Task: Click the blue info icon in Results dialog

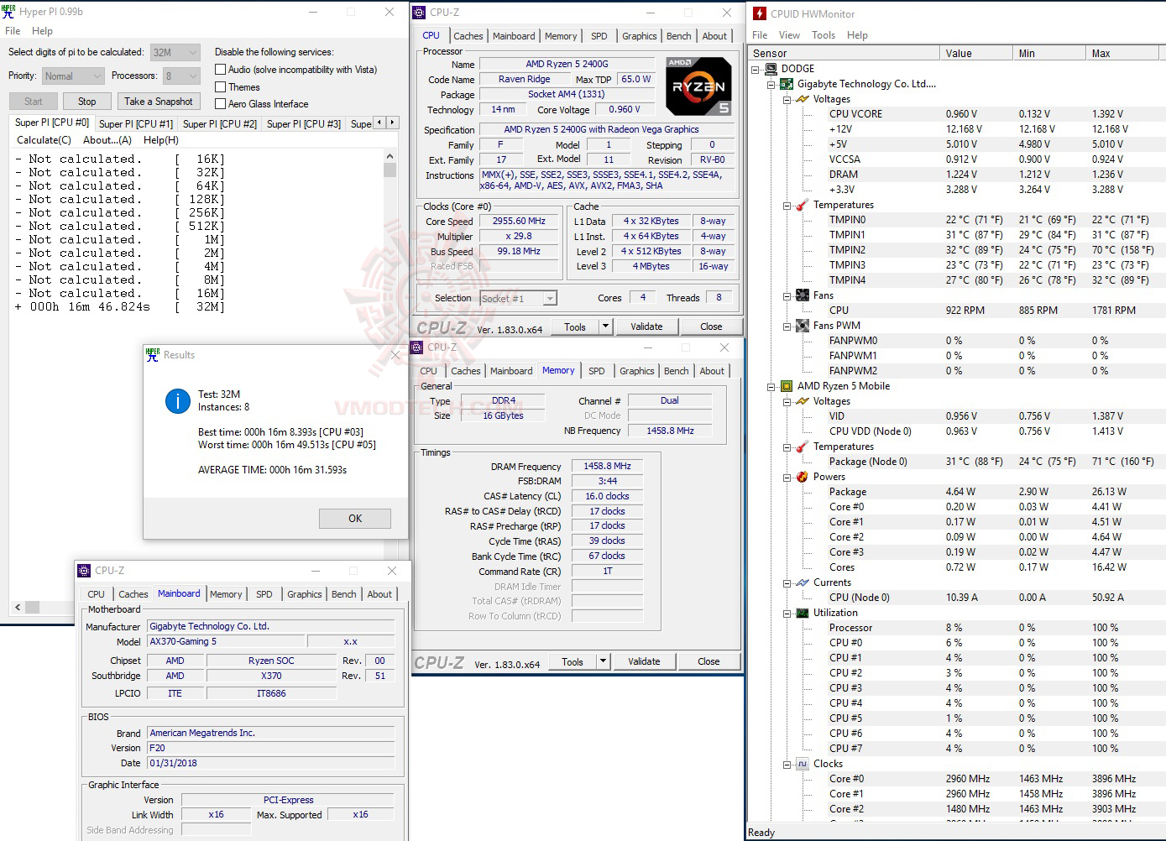Action: coord(178,401)
